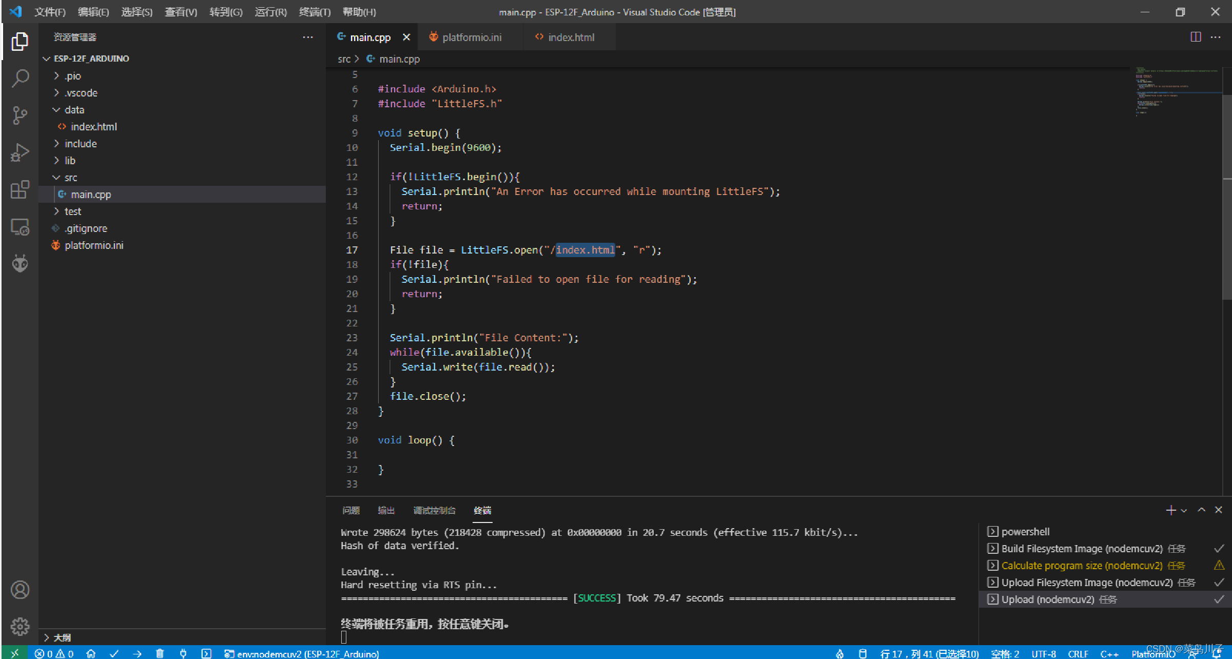Open Run and Debug view

pos(20,152)
